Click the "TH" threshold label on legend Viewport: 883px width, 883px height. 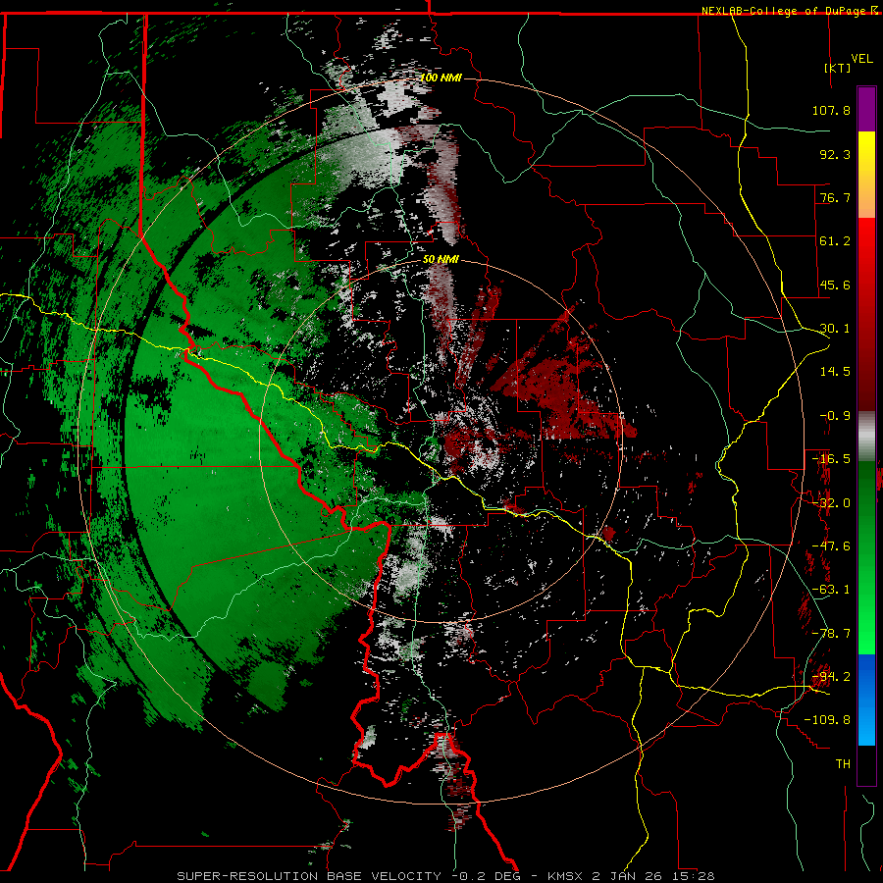(843, 764)
